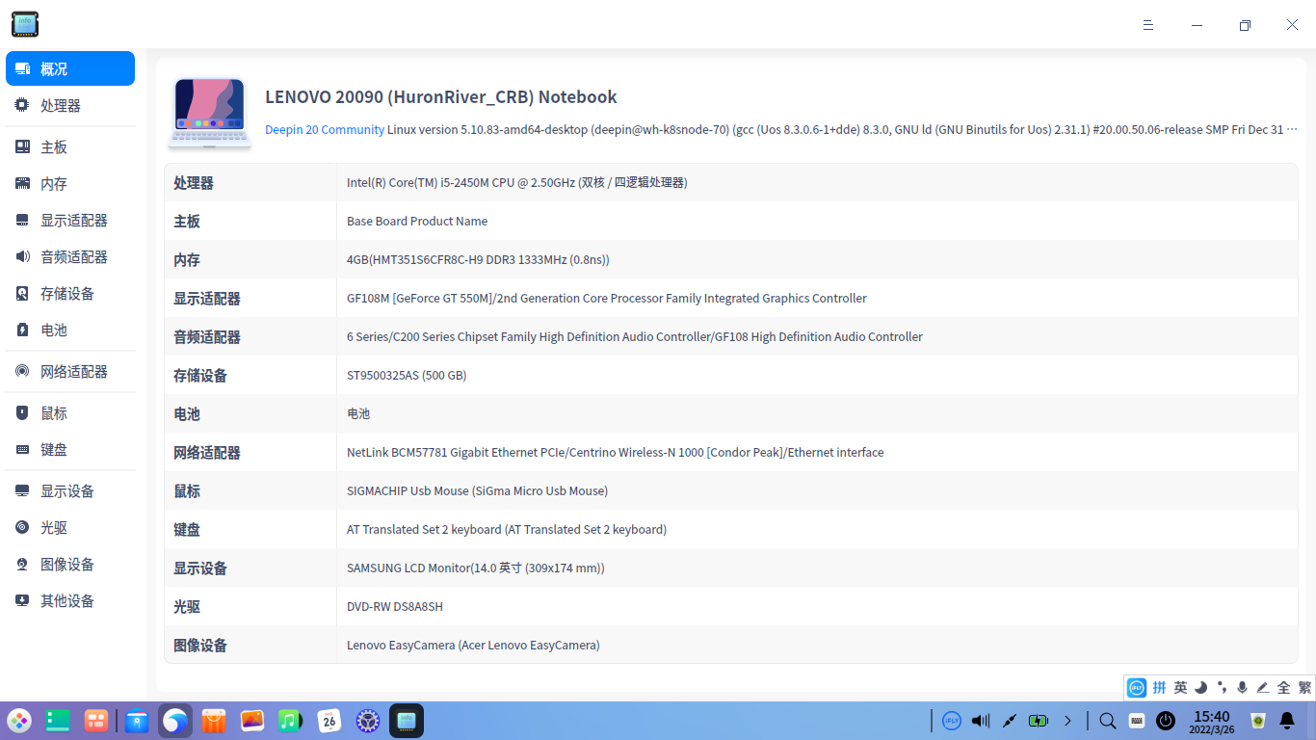The image size is (1316, 740).
Task: Toggle traditional Chinese with 繁
Action: click(1304, 687)
